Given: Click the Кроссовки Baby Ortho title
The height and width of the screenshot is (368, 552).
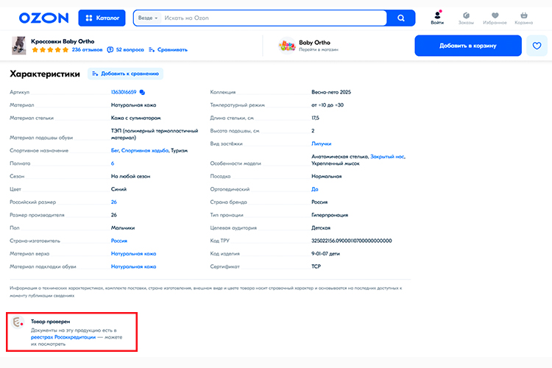Looking at the screenshot, I should 63,41.
